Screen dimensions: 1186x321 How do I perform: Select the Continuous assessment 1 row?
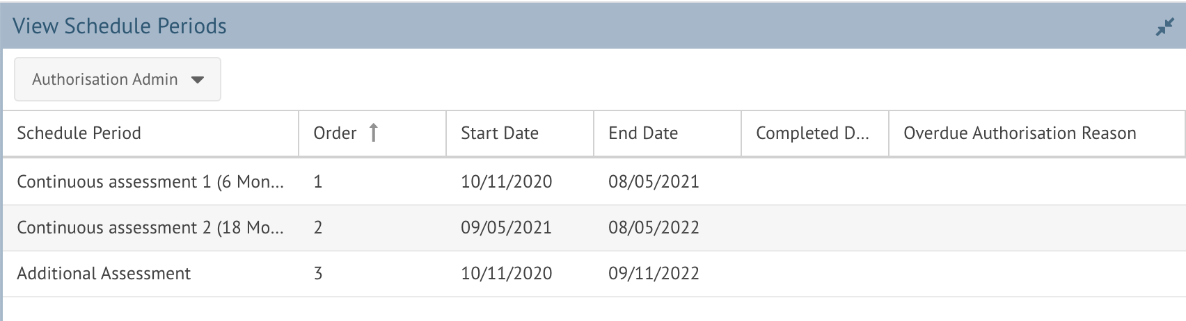(x=594, y=182)
